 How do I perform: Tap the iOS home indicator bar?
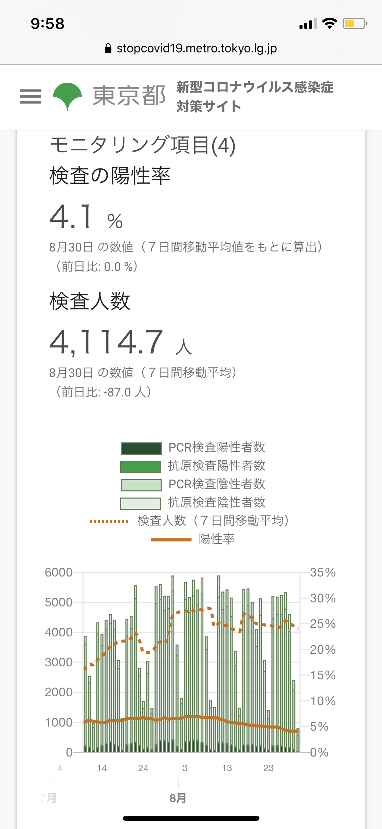[191, 818]
